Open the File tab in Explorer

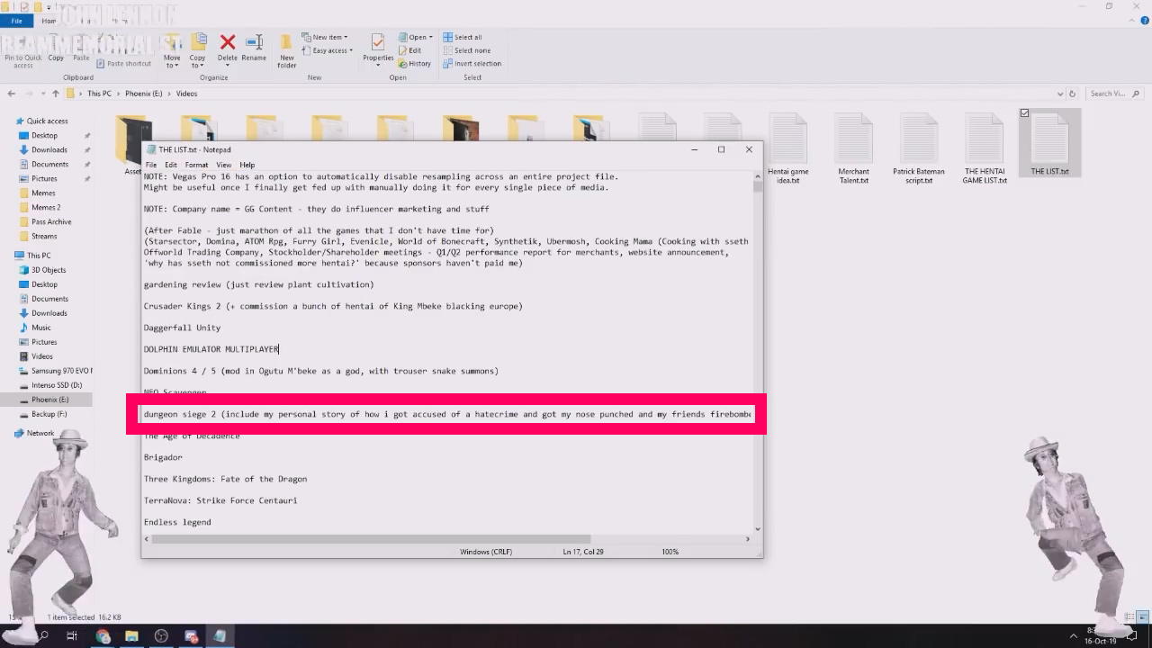point(16,21)
